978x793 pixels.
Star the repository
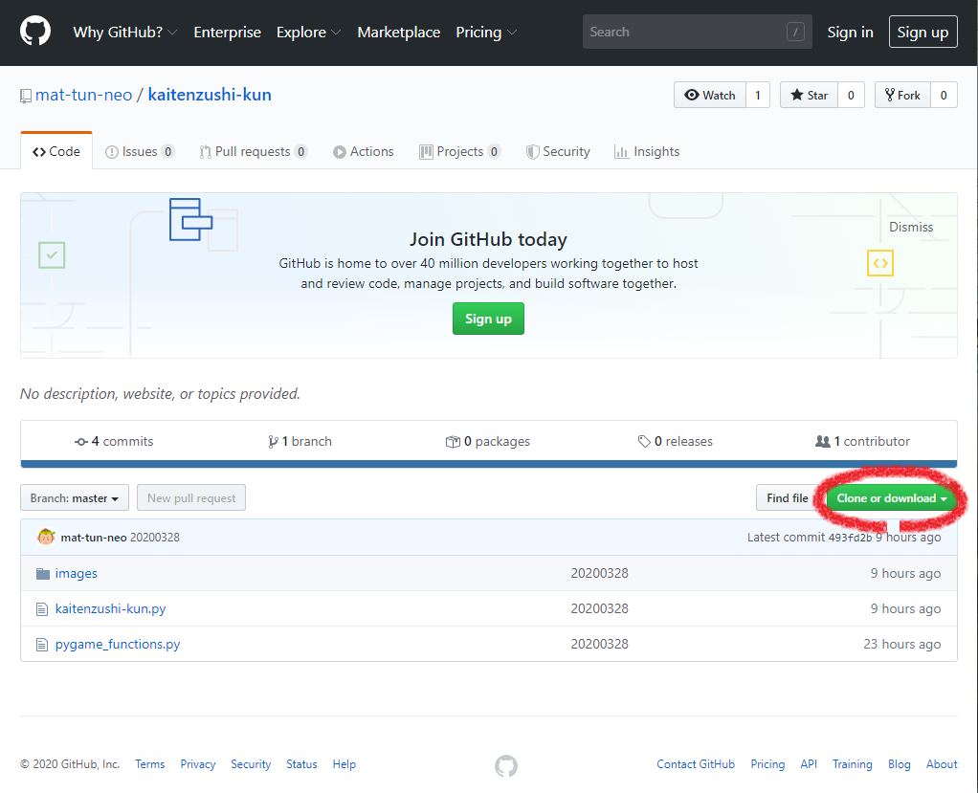click(x=809, y=95)
